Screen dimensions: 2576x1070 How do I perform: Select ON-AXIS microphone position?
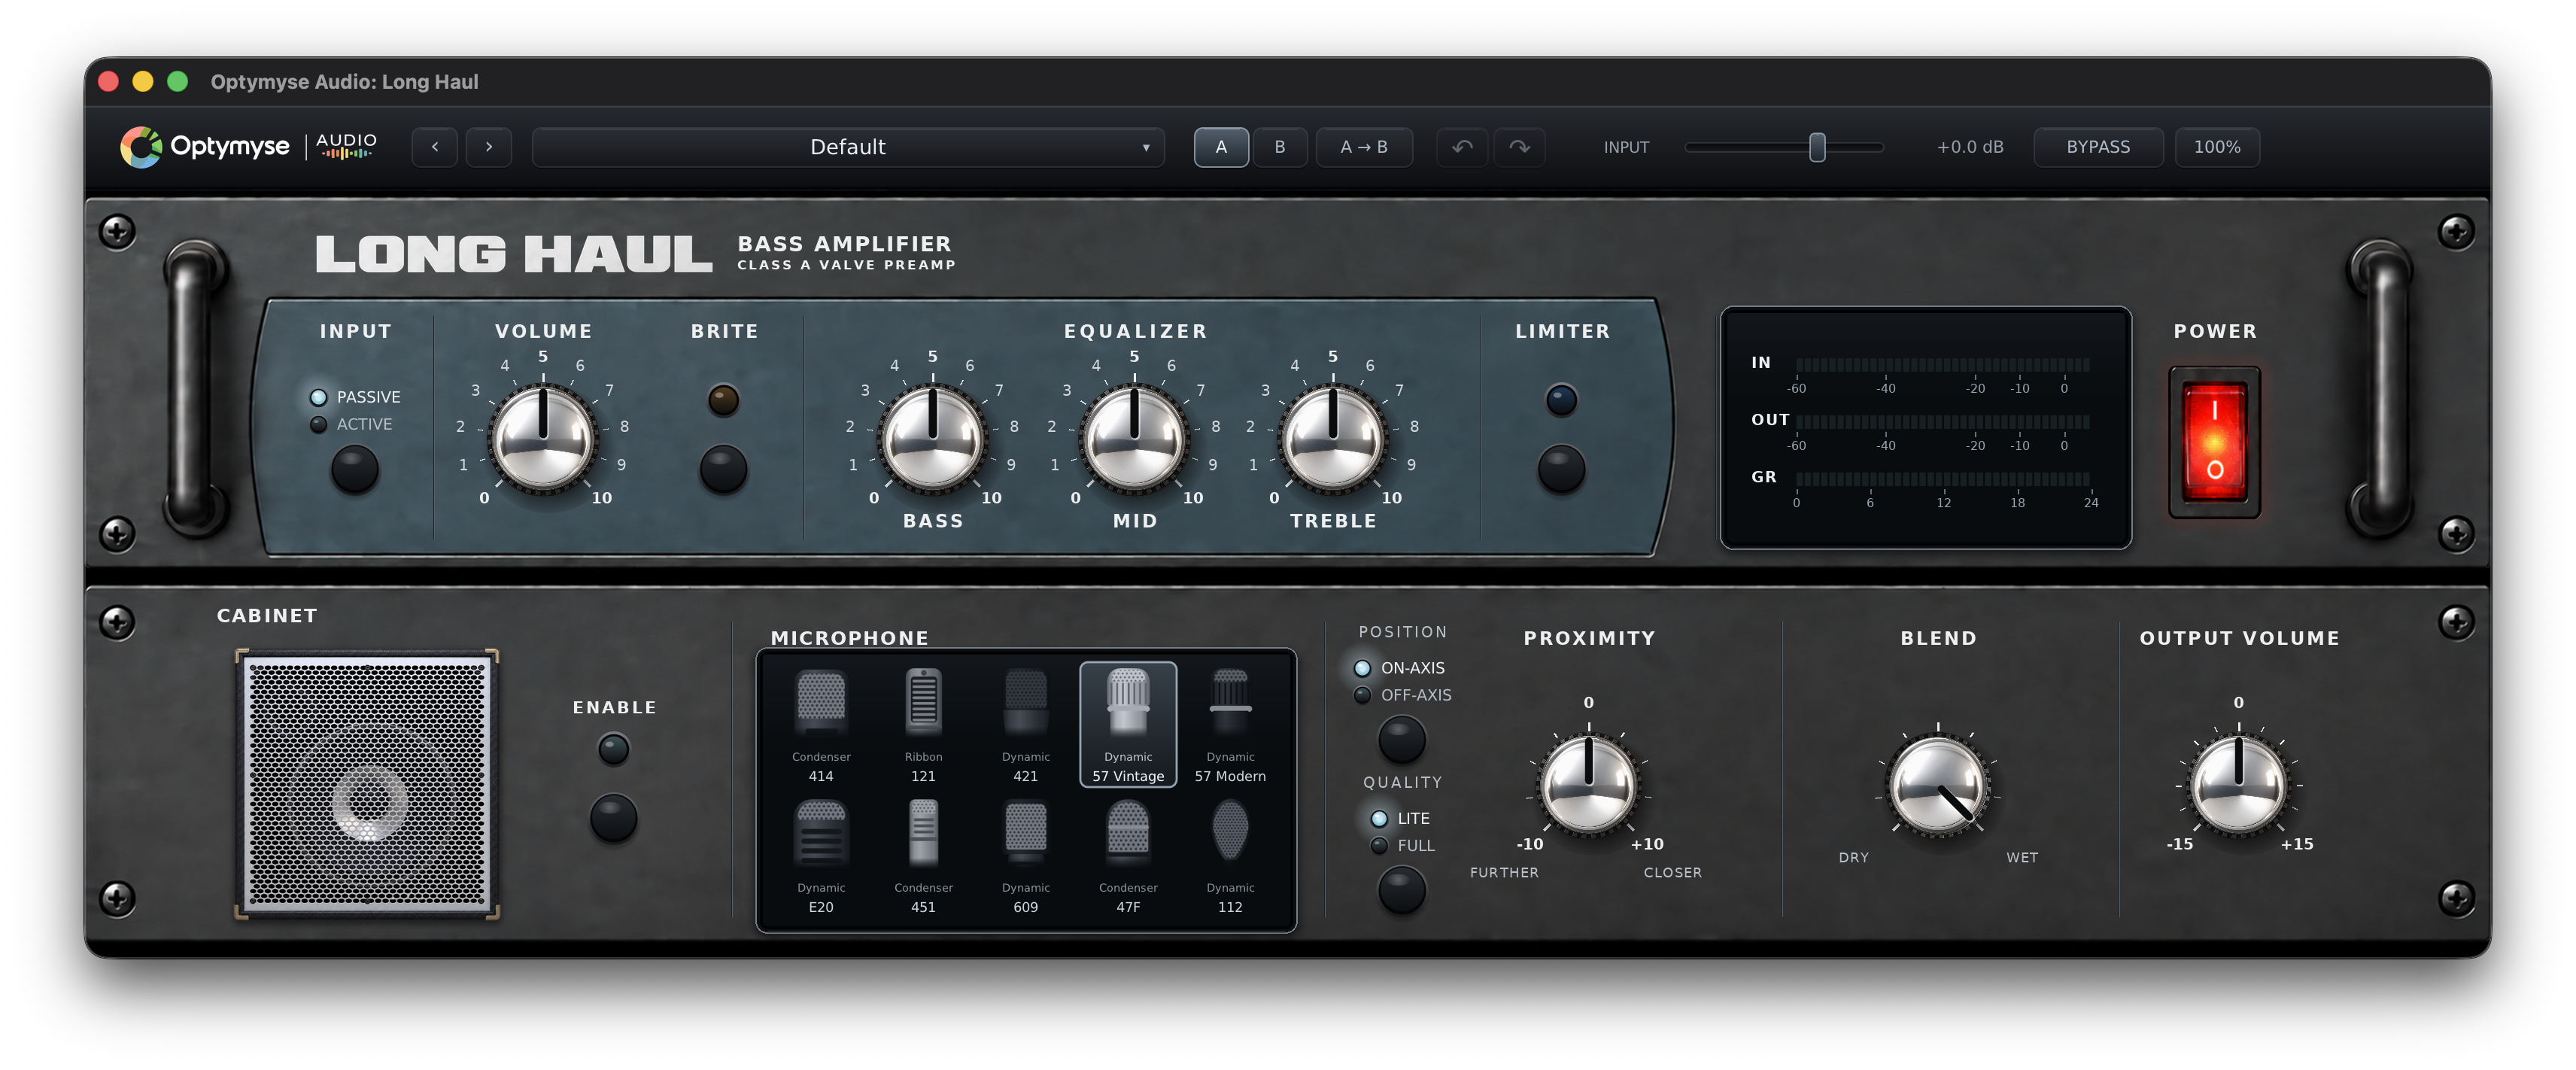click(1399, 668)
